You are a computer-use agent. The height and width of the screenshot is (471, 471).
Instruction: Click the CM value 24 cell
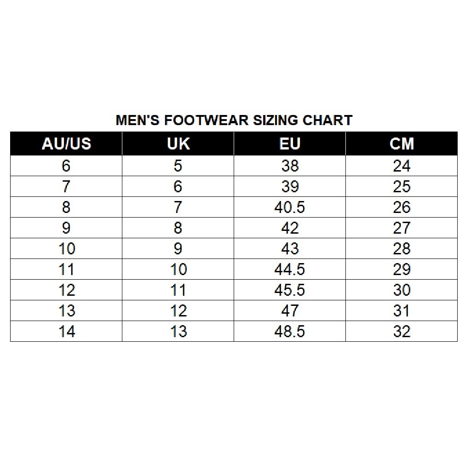tap(402, 166)
